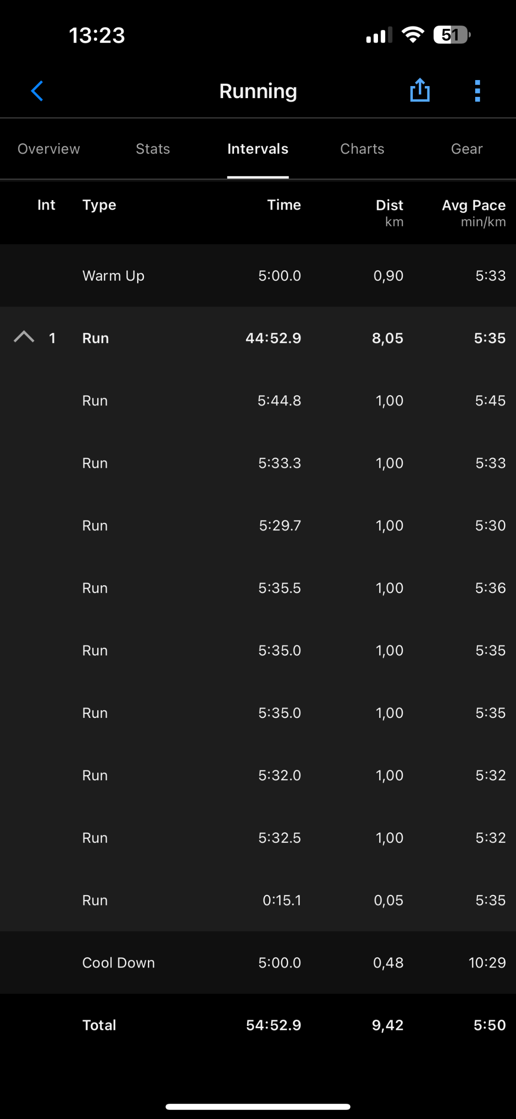The image size is (516, 1119).
Task: Tap the cellular signal bars
Action: pos(379,35)
